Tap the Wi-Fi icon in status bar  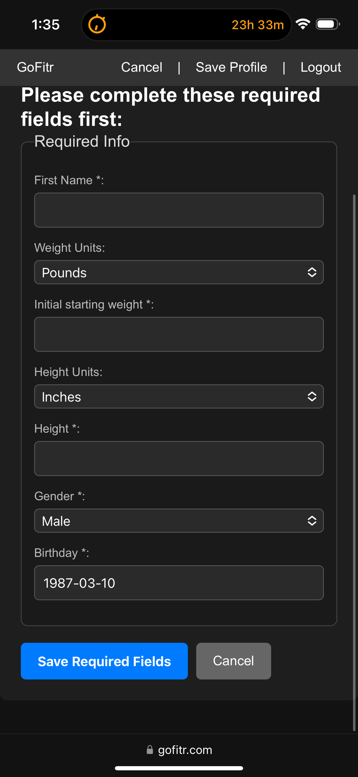click(x=303, y=24)
